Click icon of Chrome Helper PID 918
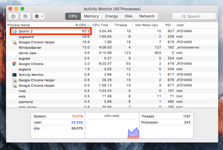Viewport: 223px width, 150px height. pyautogui.click(x=14, y=42)
